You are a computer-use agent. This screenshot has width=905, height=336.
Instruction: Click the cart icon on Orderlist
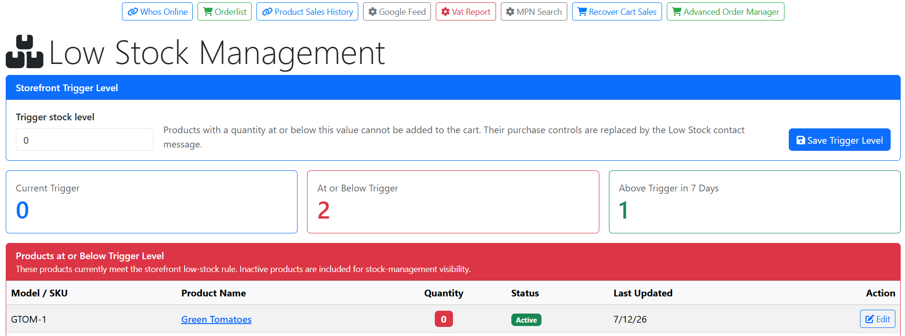208,12
